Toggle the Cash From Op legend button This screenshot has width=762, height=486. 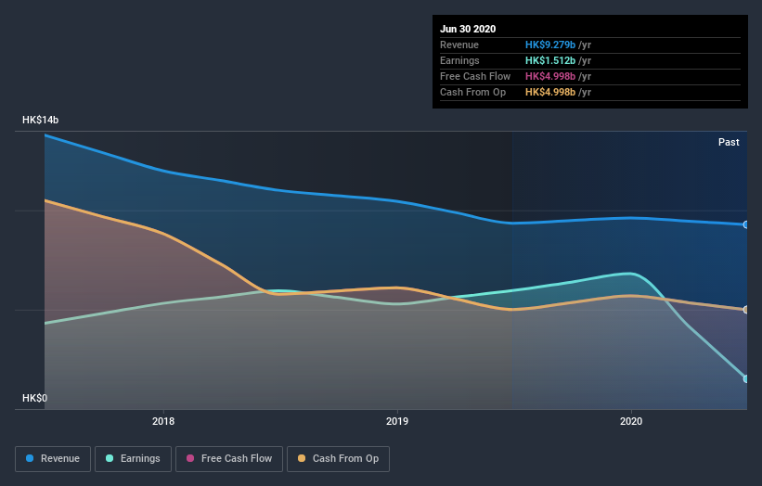pos(338,459)
